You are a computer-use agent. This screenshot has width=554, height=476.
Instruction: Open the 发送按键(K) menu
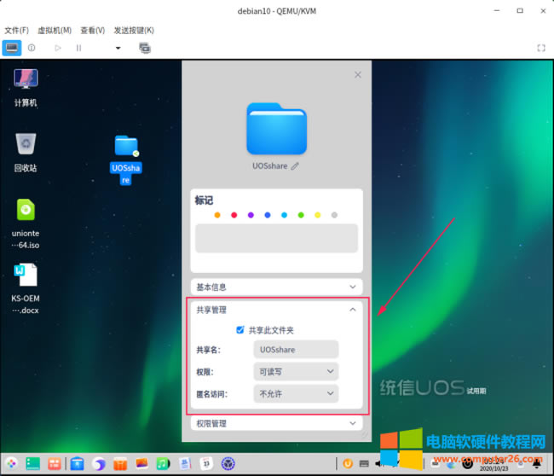click(x=134, y=31)
